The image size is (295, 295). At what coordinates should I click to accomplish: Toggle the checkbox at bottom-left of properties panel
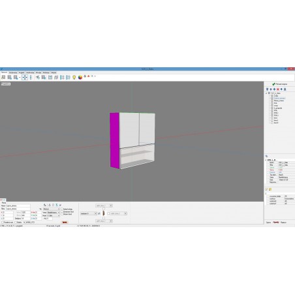click(x=3, y=223)
